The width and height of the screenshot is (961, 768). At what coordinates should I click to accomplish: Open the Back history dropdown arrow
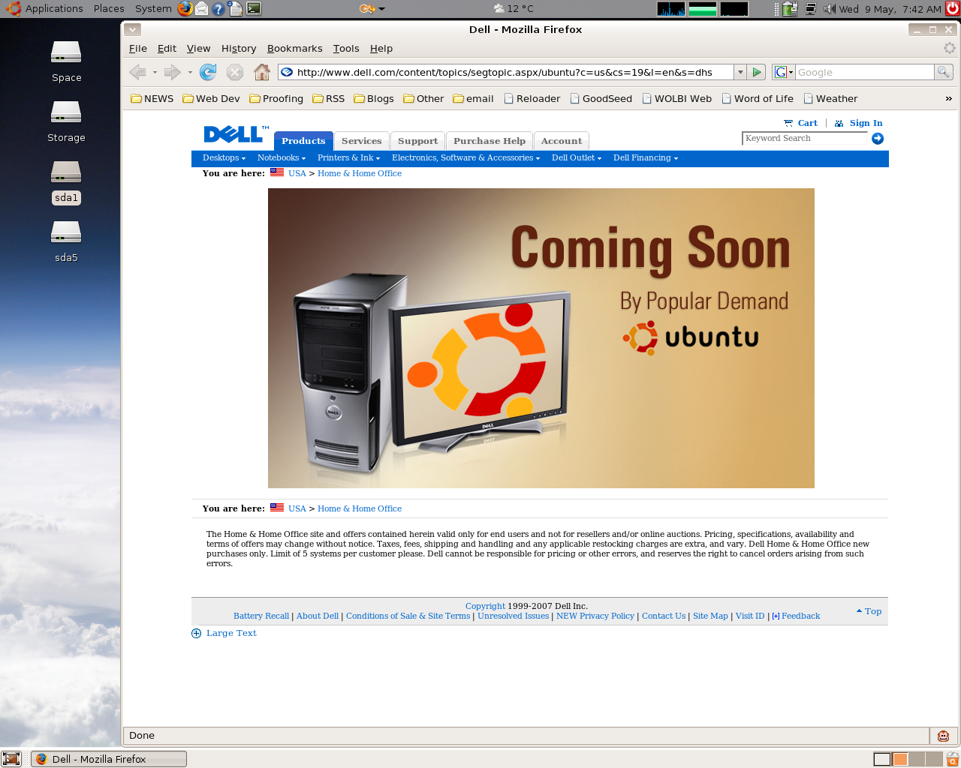tap(155, 73)
